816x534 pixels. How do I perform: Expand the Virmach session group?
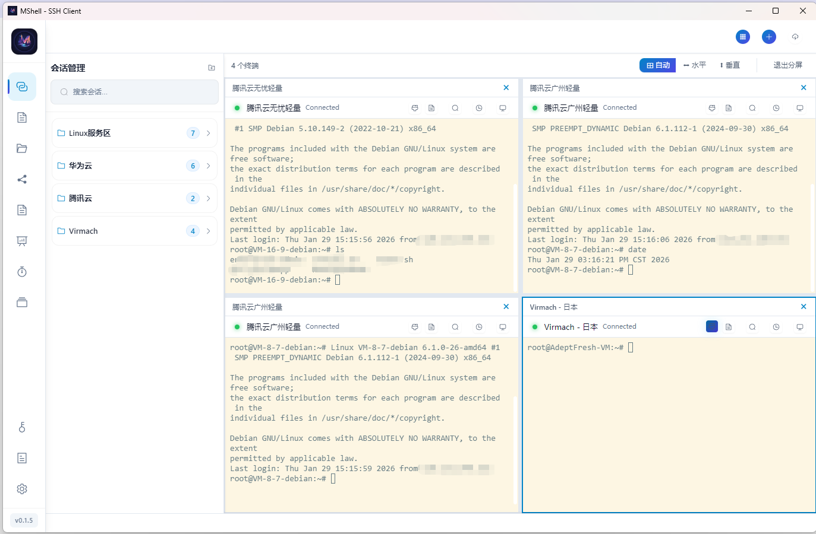tap(208, 231)
